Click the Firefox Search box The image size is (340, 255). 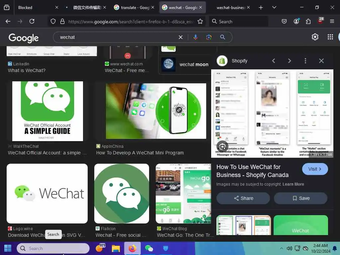click(x=238, y=22)
